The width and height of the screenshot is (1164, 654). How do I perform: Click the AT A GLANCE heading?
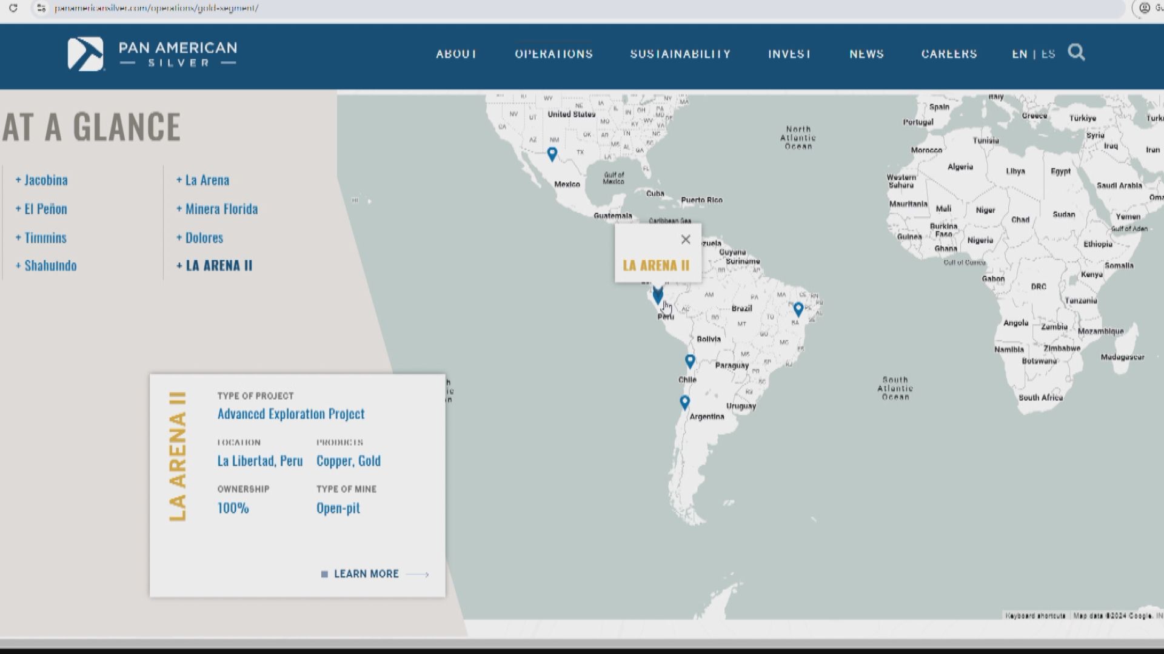(92, 127)
